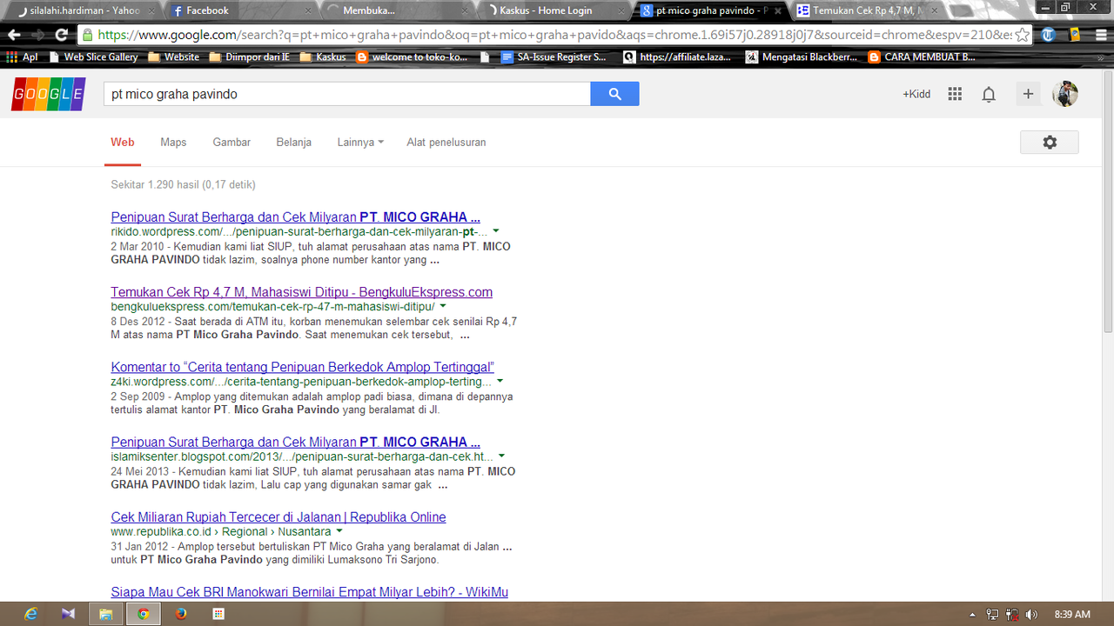Screen dimensions: 1114x626
Task: Open Visual Studio from the taskbar
Action: (x=68, y=614)
